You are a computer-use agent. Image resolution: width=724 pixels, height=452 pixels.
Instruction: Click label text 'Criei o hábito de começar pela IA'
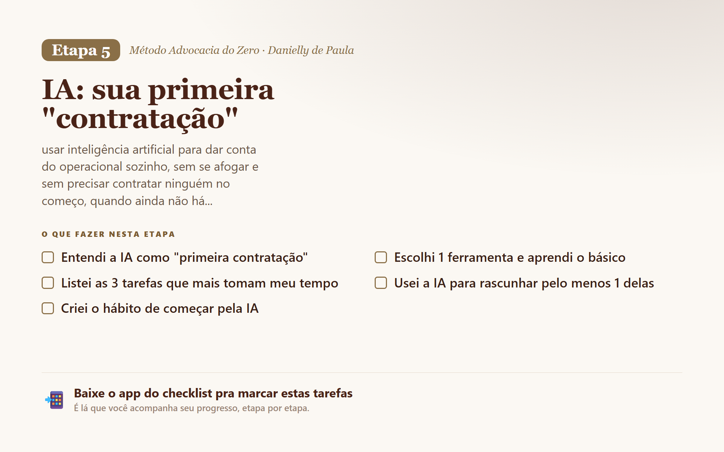tap(160, 308)
